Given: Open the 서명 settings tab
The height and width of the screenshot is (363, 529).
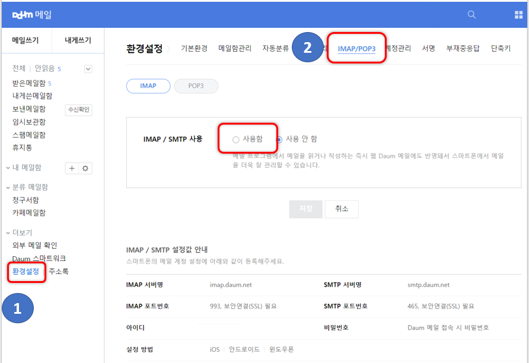Looking at the screenshot, I should [x=428, y=49].
